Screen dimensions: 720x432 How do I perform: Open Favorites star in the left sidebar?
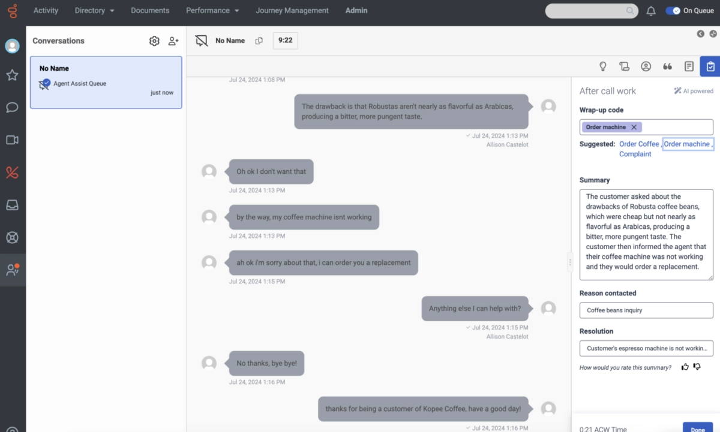click(x=12, y=75)
